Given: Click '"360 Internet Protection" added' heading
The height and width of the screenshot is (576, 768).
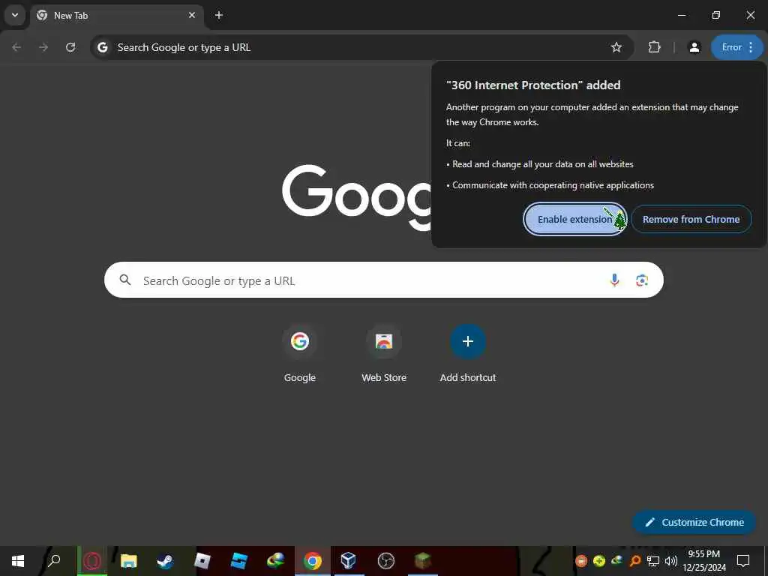Looking at the screenshot, I should (x=533, y=85).
